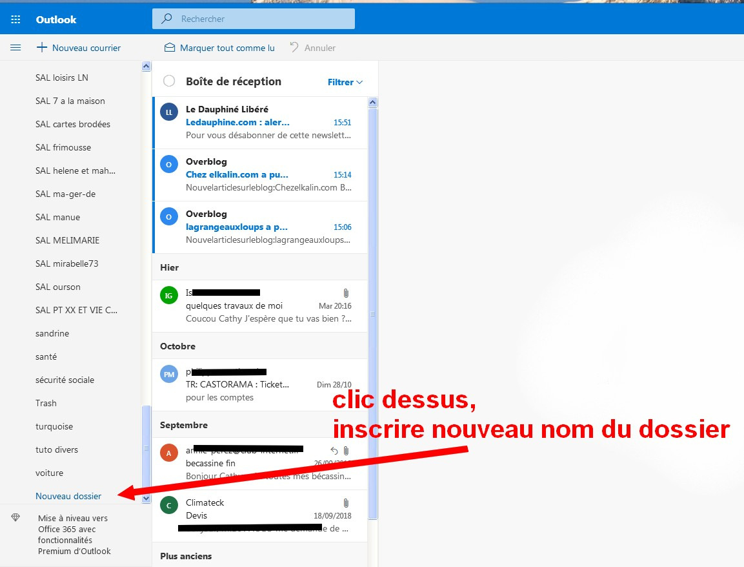Click the message list scroll up arrow

(373, 102)
